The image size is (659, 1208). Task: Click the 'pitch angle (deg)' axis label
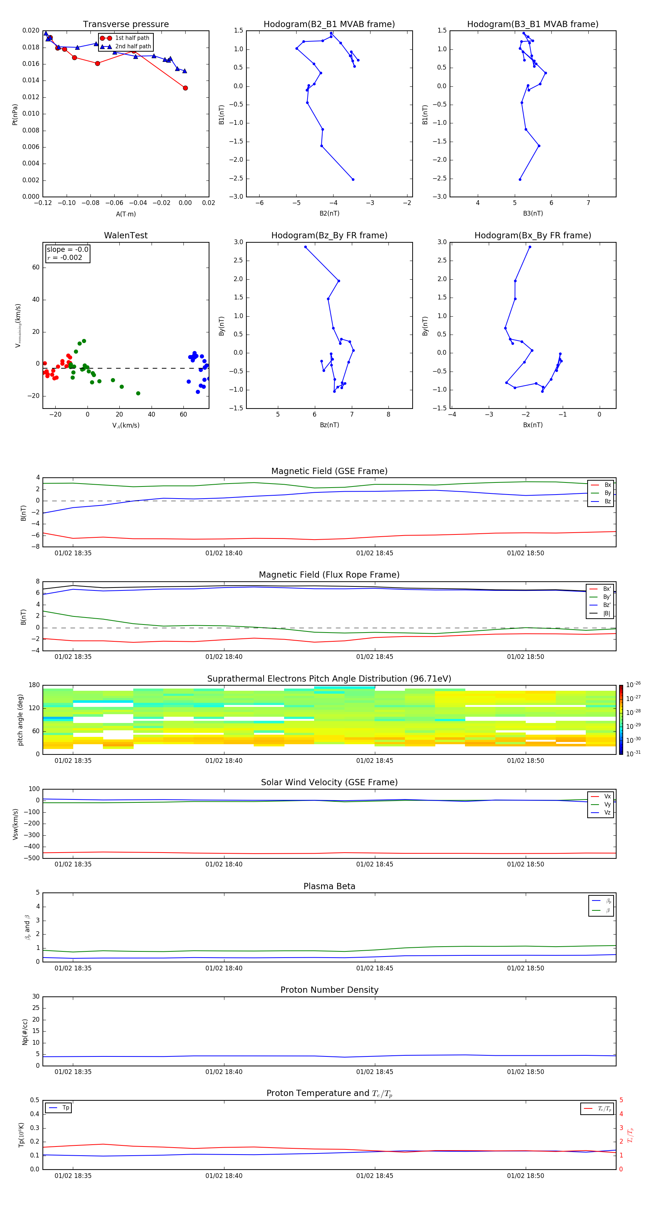coord(20,720)
